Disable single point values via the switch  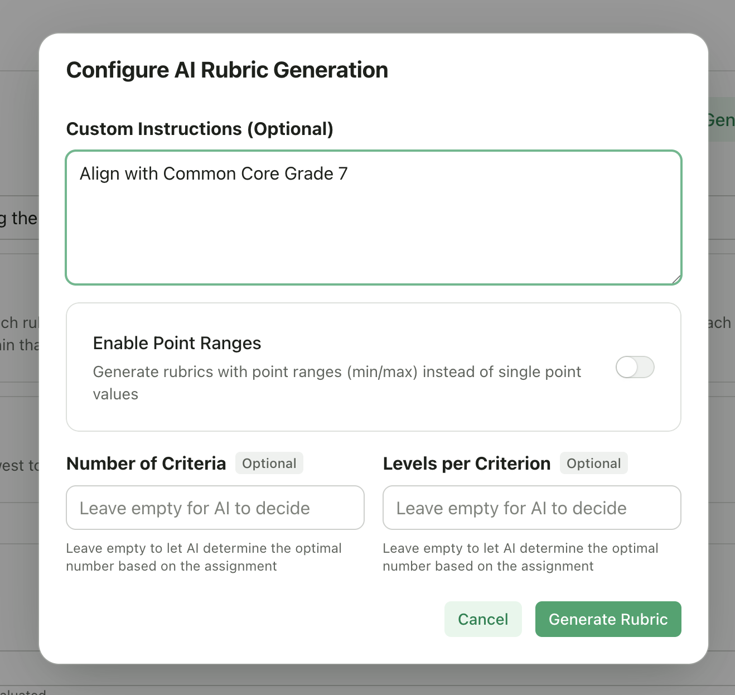click(x=635, y=367)
